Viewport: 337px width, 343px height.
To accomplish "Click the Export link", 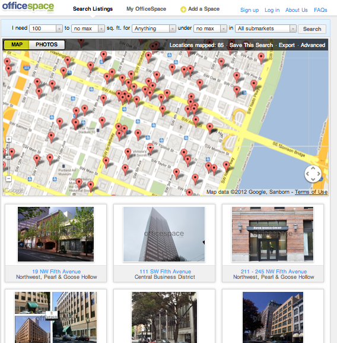I will click(287, 45).
